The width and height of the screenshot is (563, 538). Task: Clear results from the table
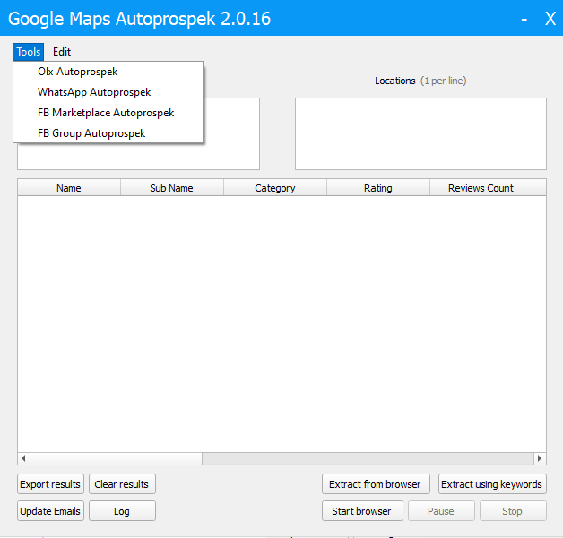[122, 484]
